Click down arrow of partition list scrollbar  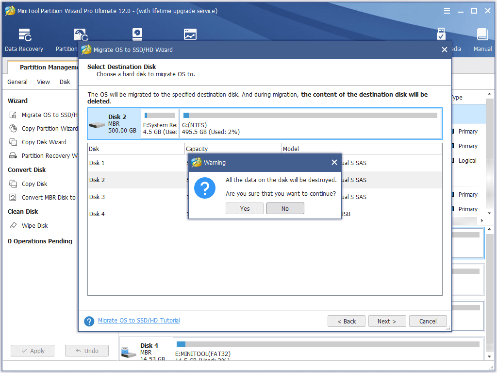click(x=489, y=213)
